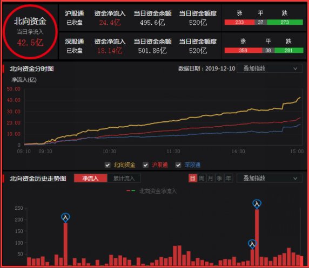The image size is (309, 268).
Task: Click the chevron arrow of the lower 叠加指数 box
Action: point(295,178)
